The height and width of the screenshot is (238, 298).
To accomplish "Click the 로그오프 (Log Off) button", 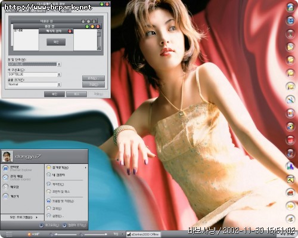I will point(49,225).
